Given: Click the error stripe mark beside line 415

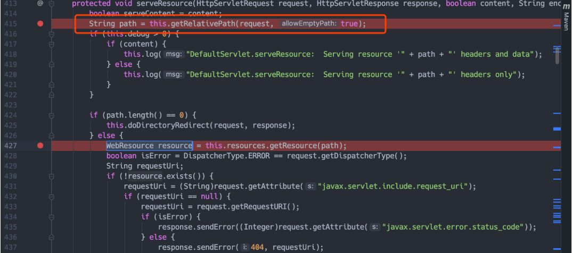Looking at the screenshot, I should (x=557, y=26).
